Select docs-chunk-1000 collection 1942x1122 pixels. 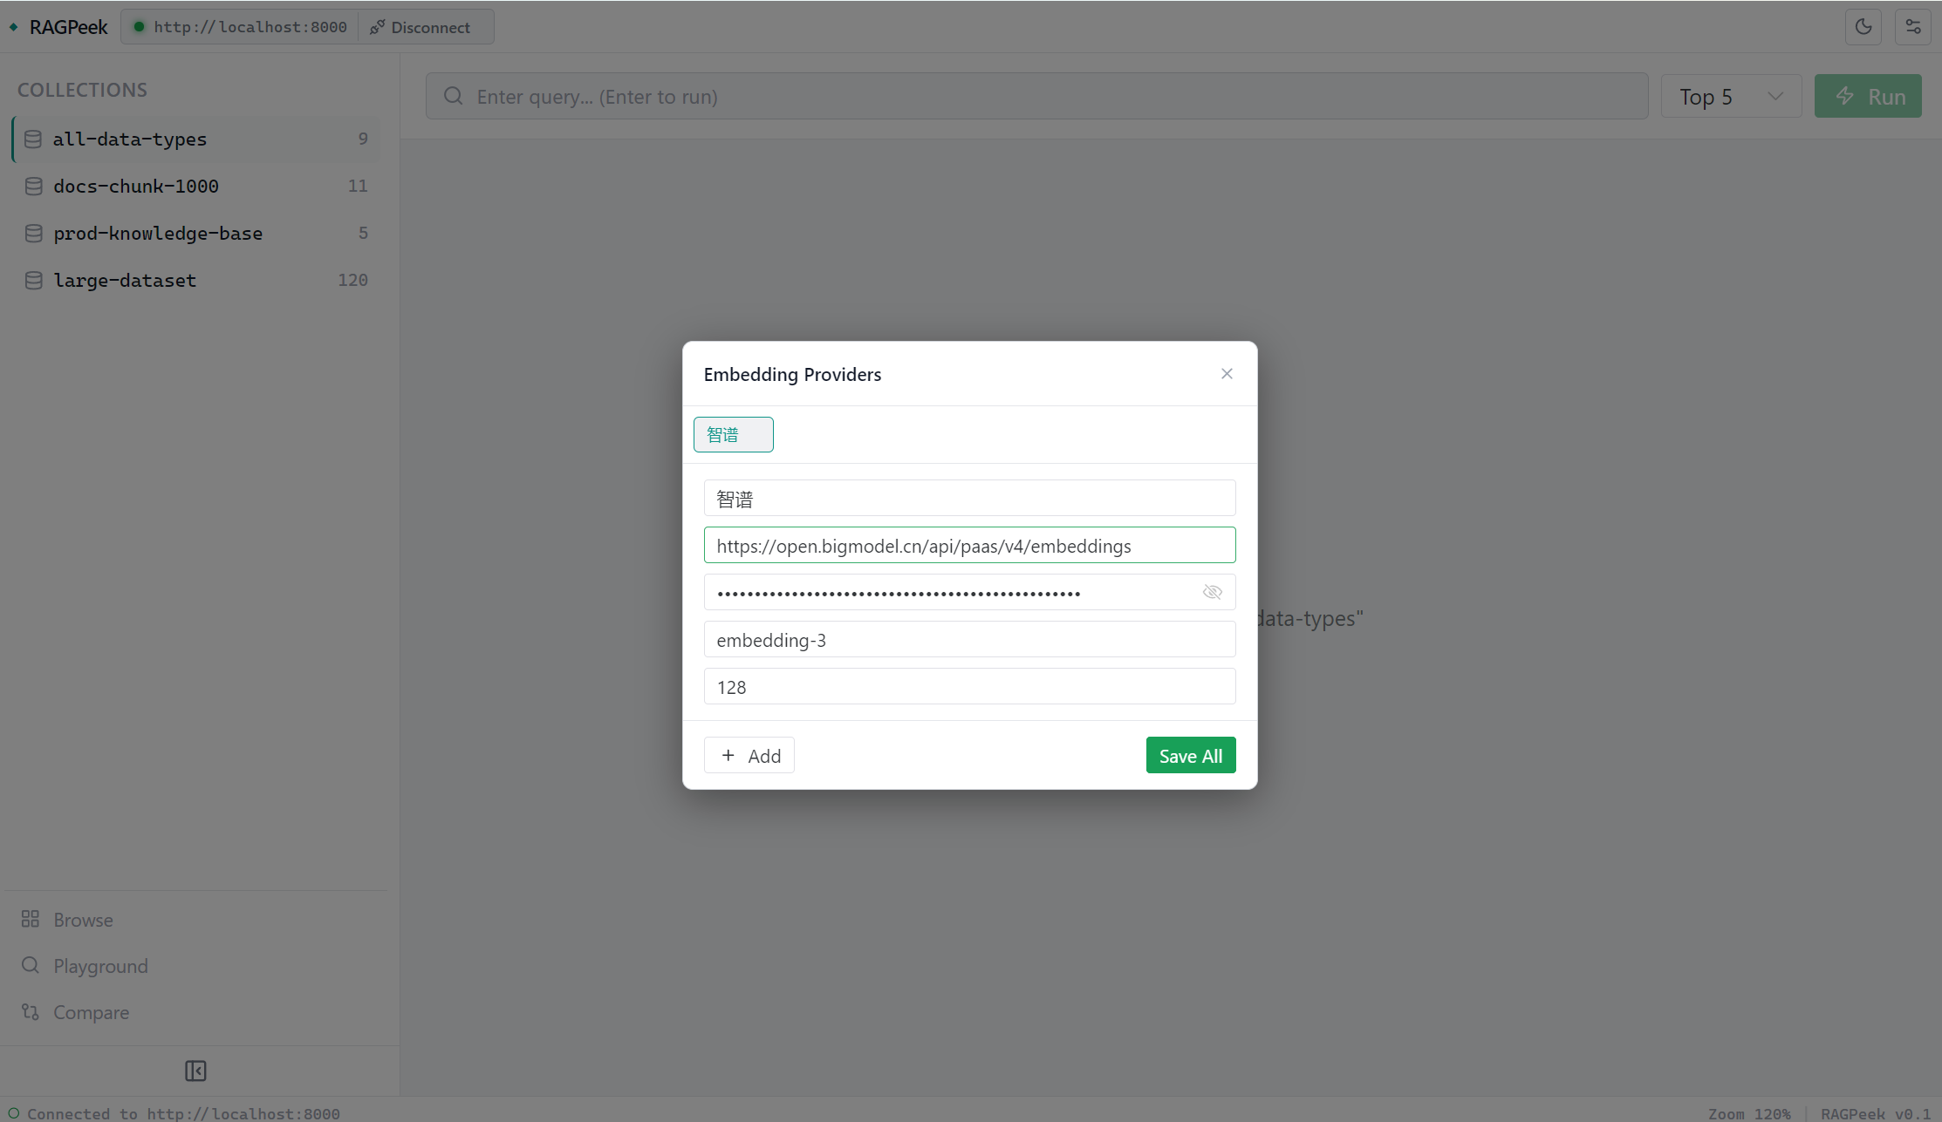pyautogui.click(x=196, y=187)
